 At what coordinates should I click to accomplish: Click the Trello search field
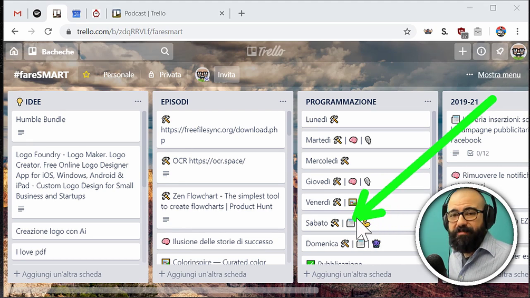tap(127, 51)
